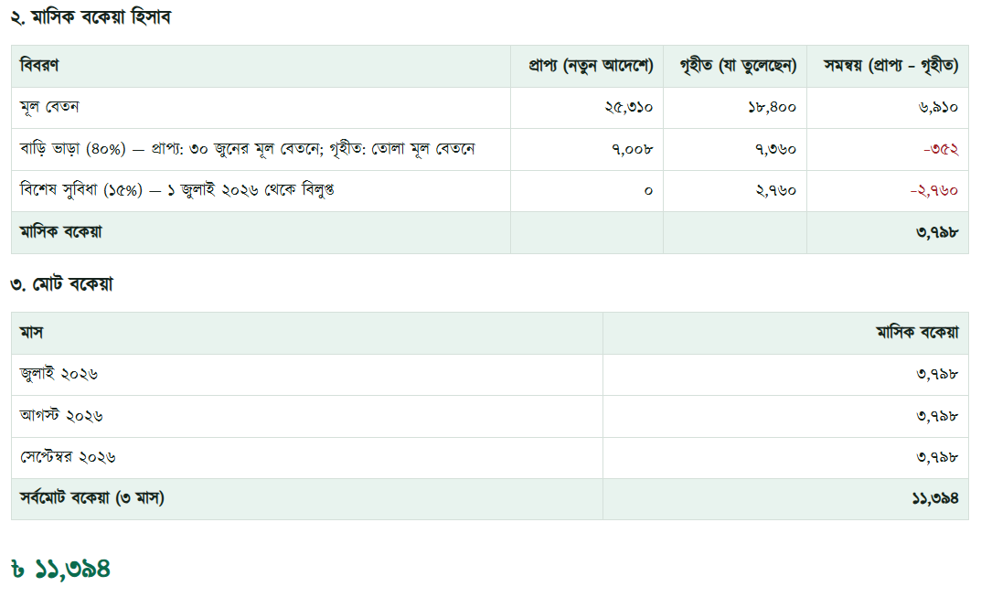Select the red value "-৩৫২"
Image resolution: width=981 pixels, height=597 pixels.
click(x=941, y=150)
